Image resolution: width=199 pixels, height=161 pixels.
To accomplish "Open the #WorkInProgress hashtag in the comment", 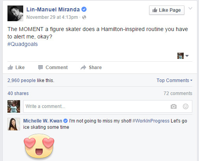I will pos(151,121).
